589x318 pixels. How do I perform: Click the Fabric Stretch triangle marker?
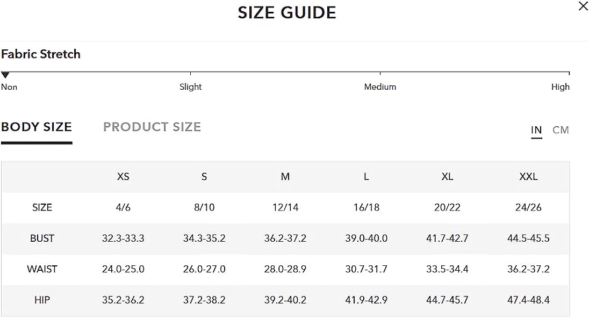click(5, 75)
